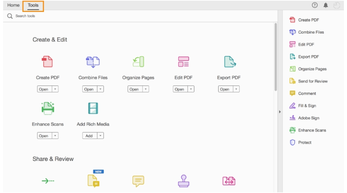This screenshot has width=347, height=193.
Task: Click Open button under Enhance Scans
Action: pos(44,135)
